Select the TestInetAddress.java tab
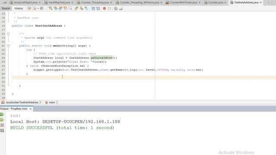 (246, 3)
